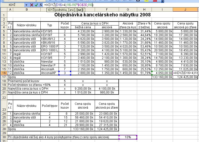Click the total '19 200,00 Sk'
Viewport: 199px width, 142px height.
(162, 35)
